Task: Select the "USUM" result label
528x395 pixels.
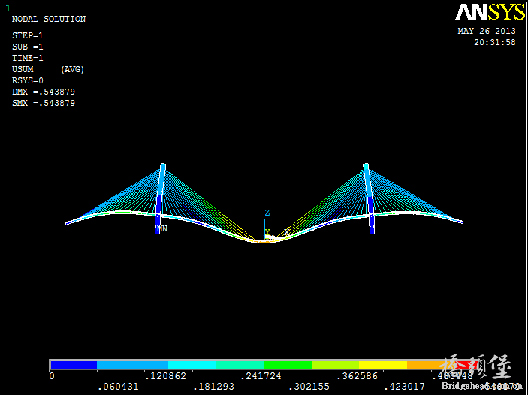Action: point(23,69)
